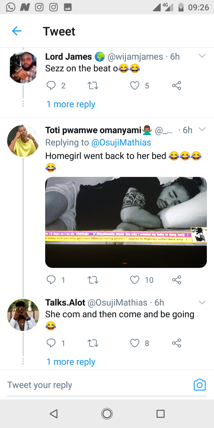Open camera icon next to reply field
This screenshot has width=214, height=428.
200,385
